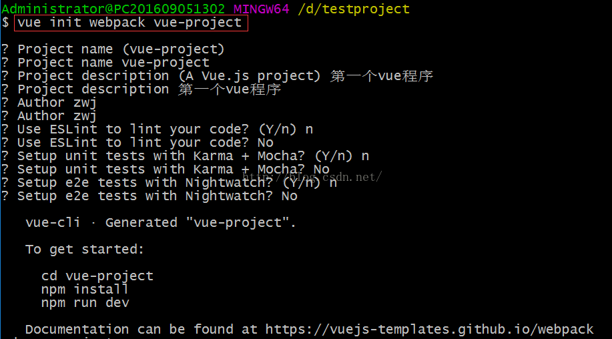The image size is (612, 339).
Task: Click the Administrator@PC201609051302 username text
Action: (113, 9)
